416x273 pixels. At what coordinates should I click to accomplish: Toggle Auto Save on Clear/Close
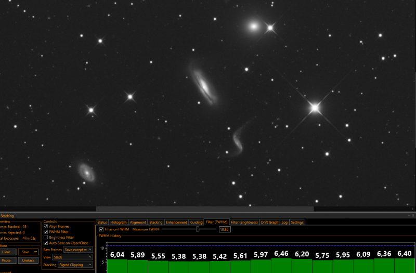coord(46,243)
